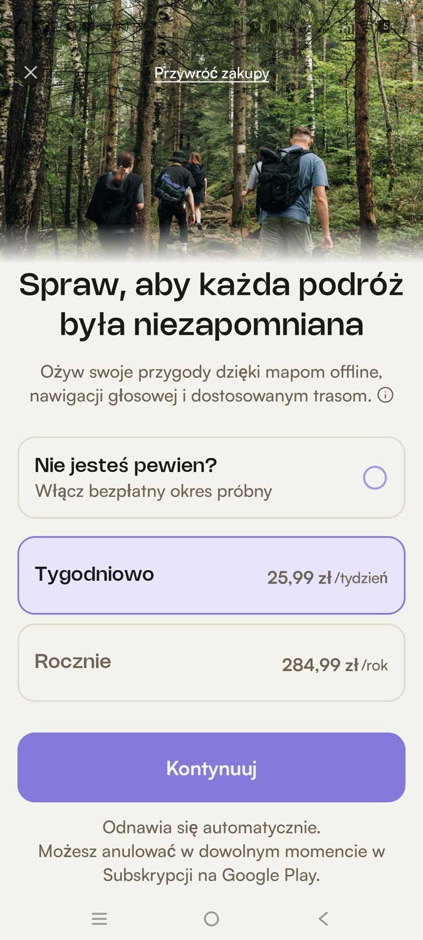Tap the home circle navigation button

pyautogui.click(x=211, y=919)
